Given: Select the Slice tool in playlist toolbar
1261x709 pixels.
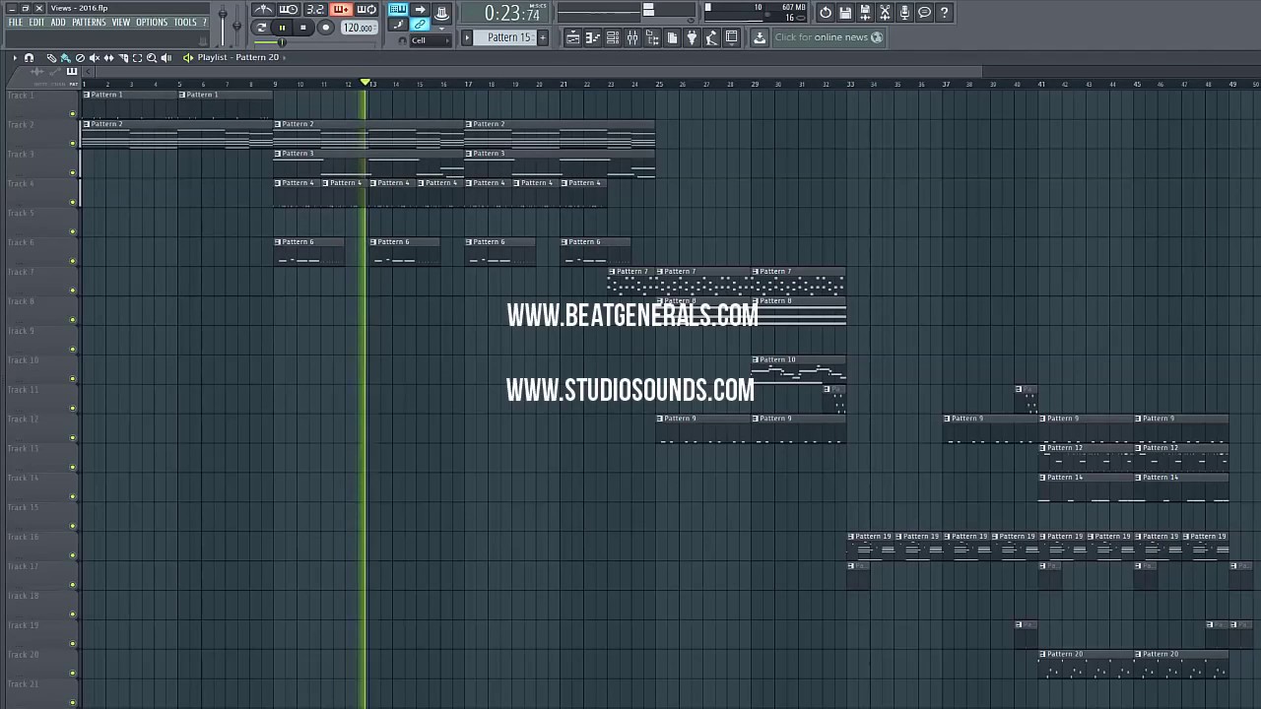Looking at the screenshot, I should tap(123, 57).
